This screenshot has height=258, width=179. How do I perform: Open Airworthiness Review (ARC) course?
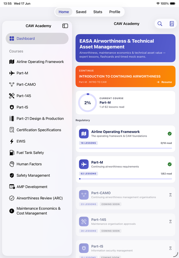click(37, 198)
